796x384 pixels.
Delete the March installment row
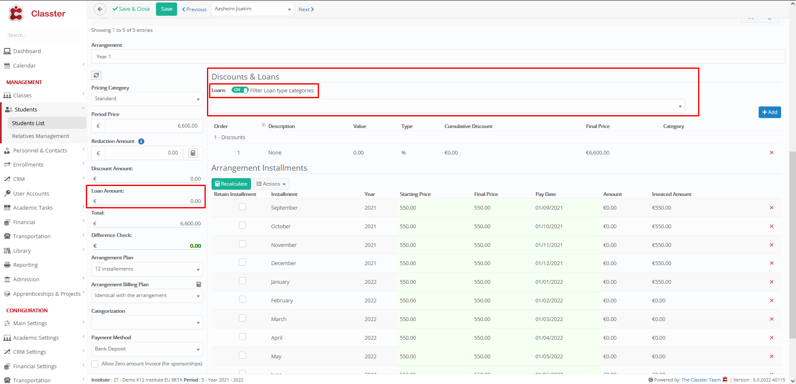tap(772, 319)
